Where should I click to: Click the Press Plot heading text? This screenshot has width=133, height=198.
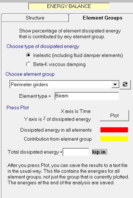pyautogui.click(x=18, y=107)
